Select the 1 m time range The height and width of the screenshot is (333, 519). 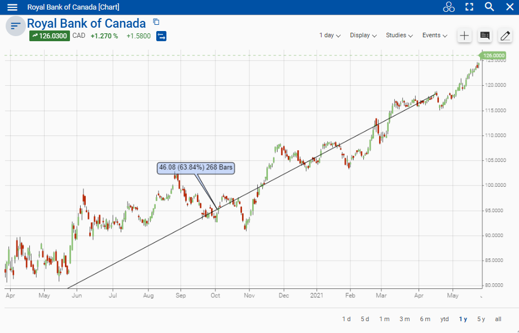(x=384, y=319)
